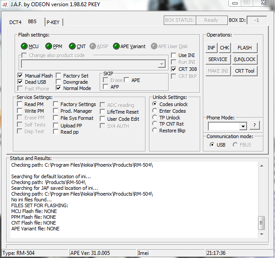This screenshot has width=275, height=258.
Task: Enable the User Code Edit checkbox
Action: (102, 119)
